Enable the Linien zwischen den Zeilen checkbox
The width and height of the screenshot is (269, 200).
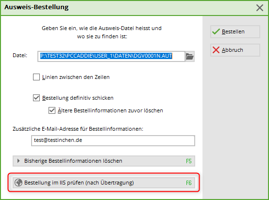coord(36,77)
